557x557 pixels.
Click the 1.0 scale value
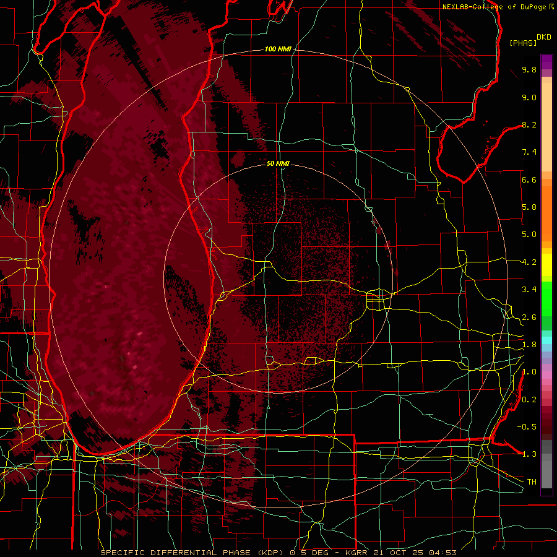coord(529,372)
